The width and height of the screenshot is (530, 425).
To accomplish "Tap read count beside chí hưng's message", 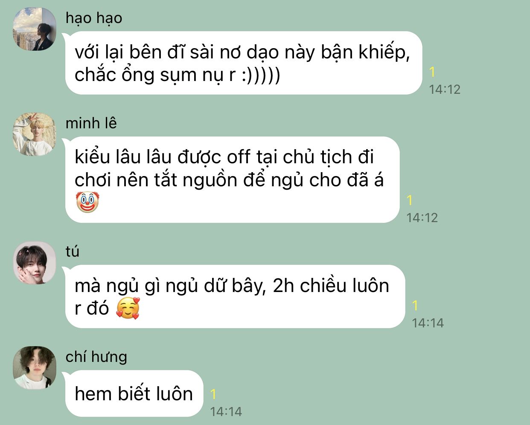I will [x=213, y=394].
